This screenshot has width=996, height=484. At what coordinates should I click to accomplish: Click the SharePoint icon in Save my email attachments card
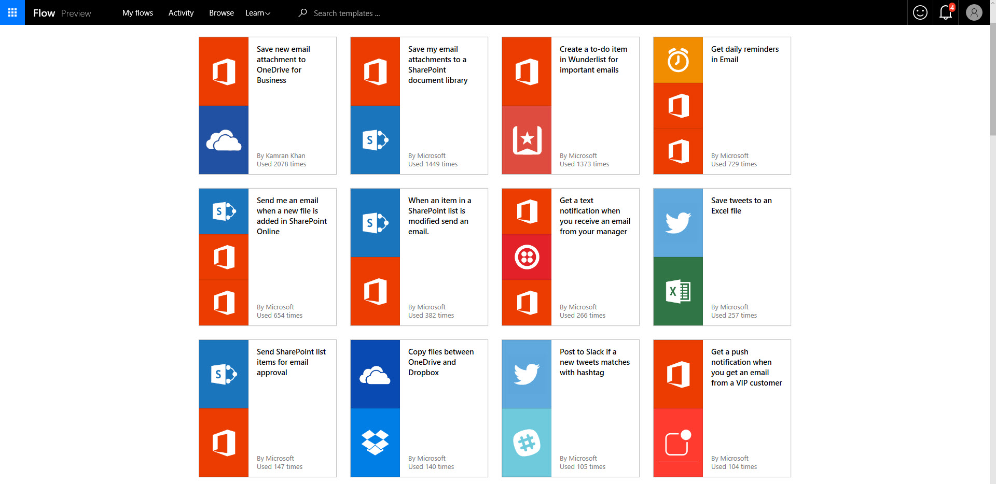pyautogui.click(x=375, y=140)
